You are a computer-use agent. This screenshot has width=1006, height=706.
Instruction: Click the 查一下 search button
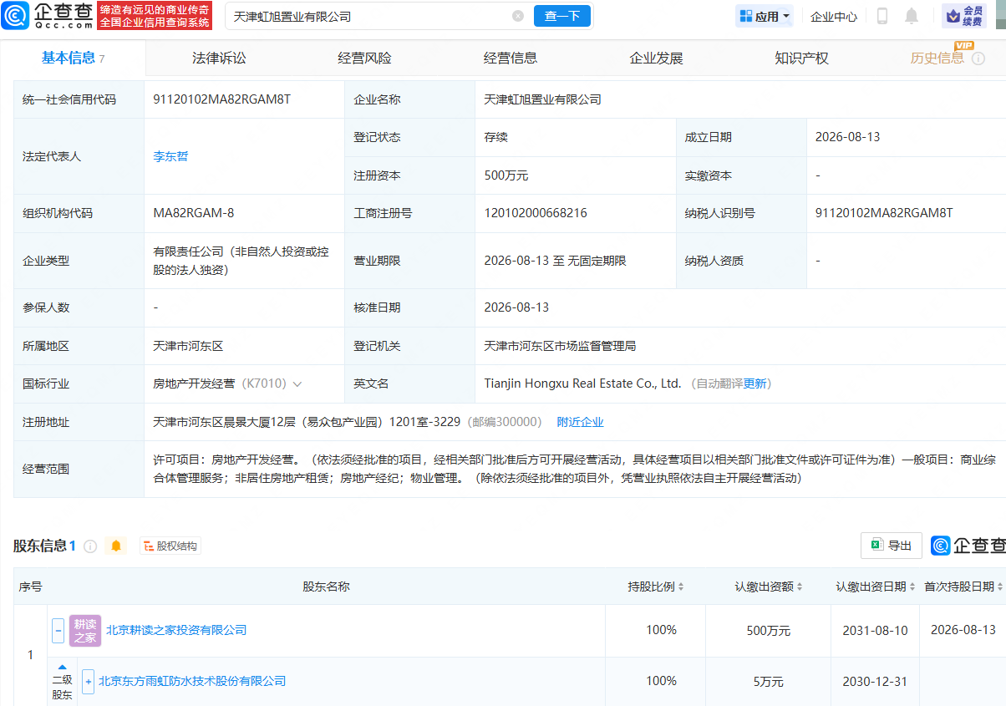coord(561,16)
